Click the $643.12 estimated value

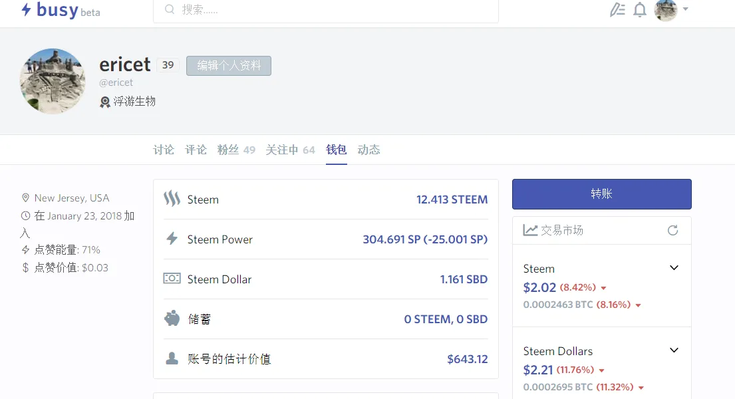click(x=468, y=359)
